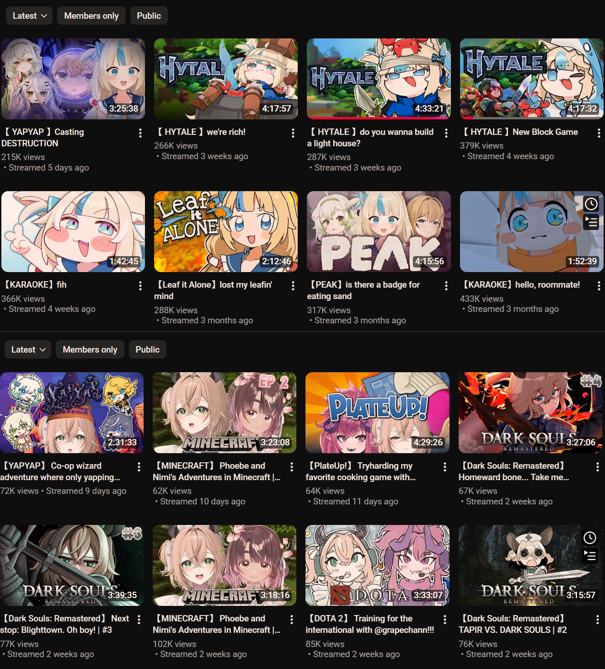The height and width of the screenshot is (669, 605).
Task: Filter top list by Public
Action: pos(149,16)
